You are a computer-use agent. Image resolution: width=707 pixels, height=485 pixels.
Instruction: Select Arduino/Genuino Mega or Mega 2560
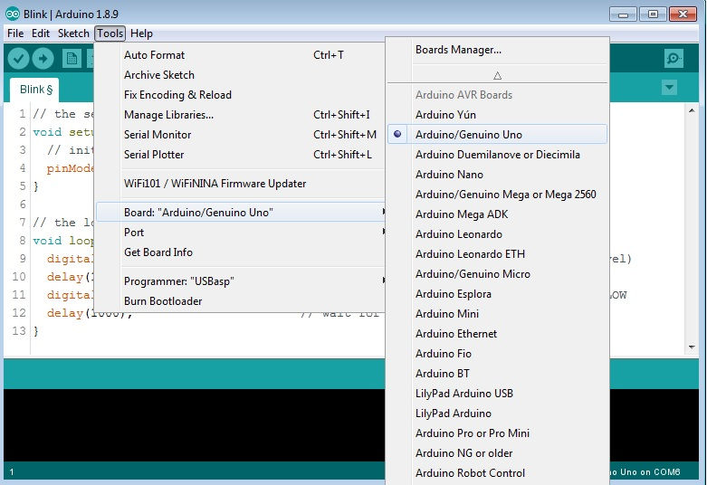pos(497,195)
